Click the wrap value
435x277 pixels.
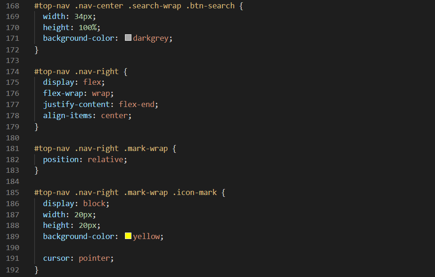tap(101, 94)
